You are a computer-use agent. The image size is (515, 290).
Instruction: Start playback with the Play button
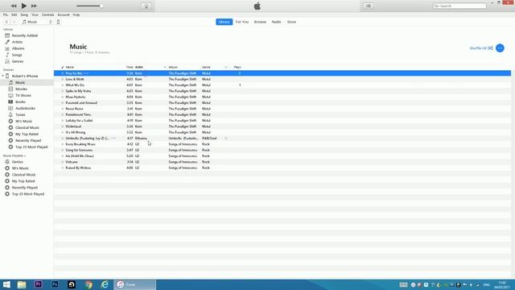(24, 6)
